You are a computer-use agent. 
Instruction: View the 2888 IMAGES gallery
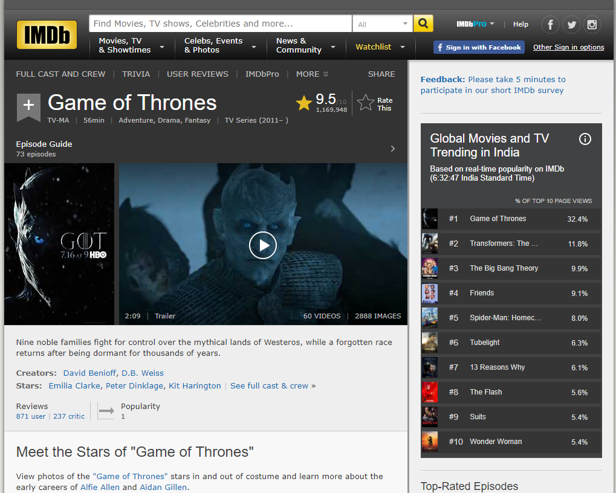click(x=378, y=316)
